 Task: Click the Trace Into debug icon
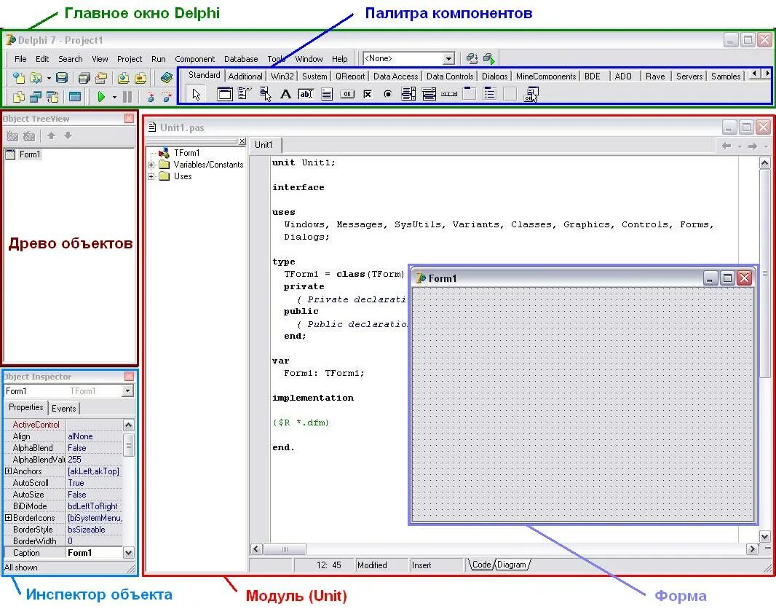pos(151,97)
